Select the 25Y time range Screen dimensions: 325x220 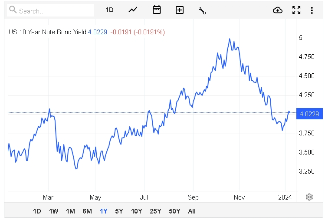(155, 211)
